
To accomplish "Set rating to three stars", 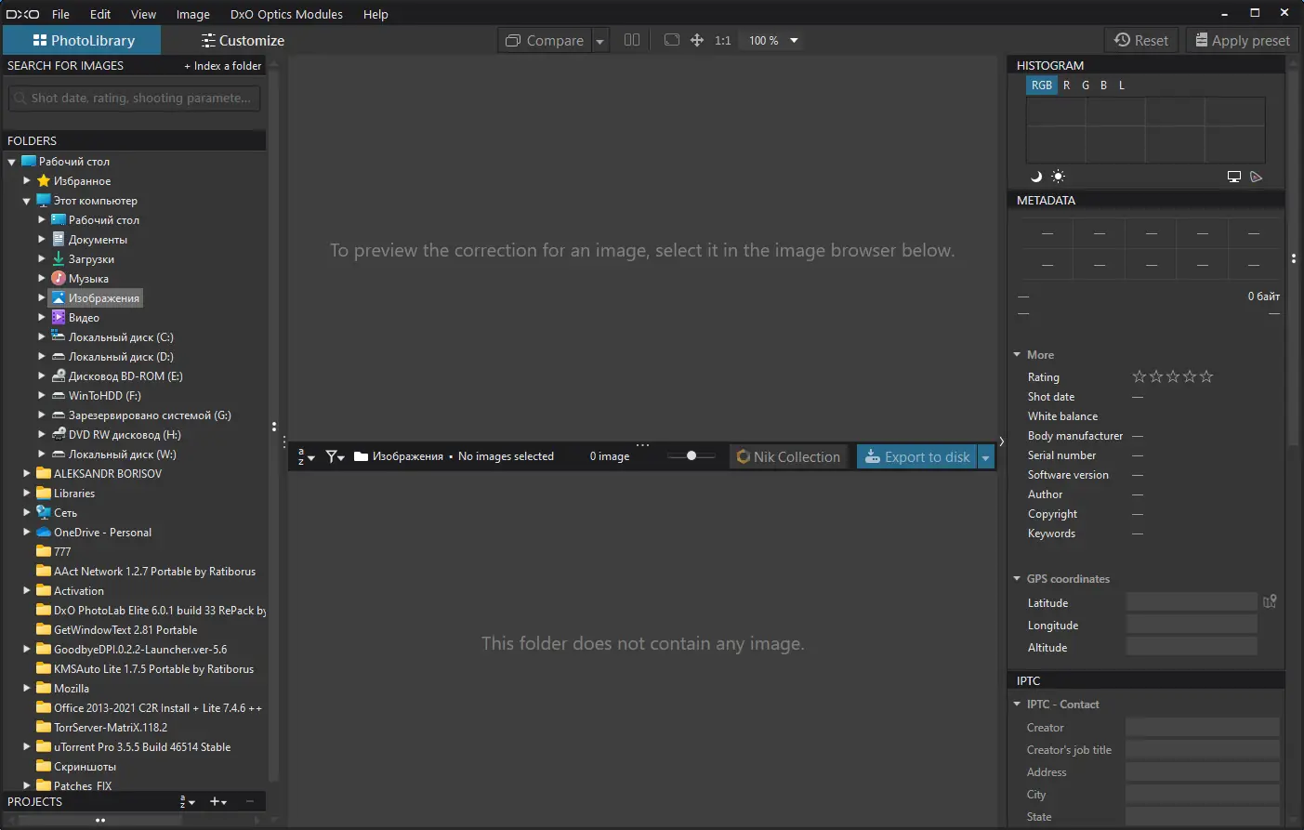I will pos(1173,376).
